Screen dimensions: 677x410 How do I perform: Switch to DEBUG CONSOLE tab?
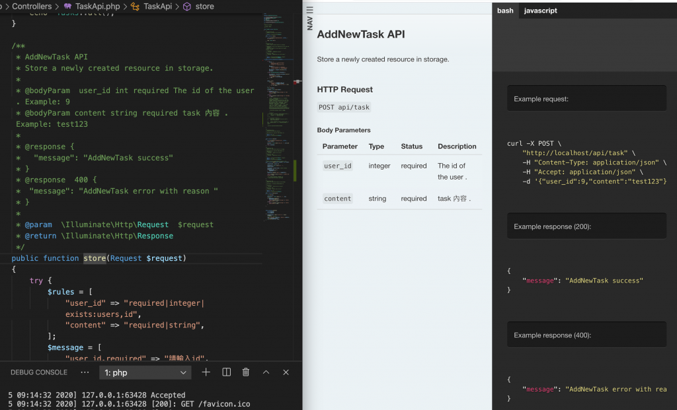39,372
